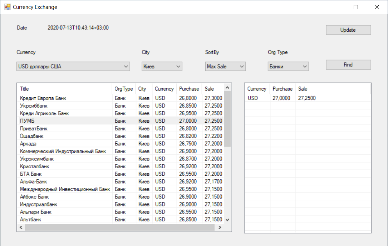
Task: Maximize the Currency Exchange window
Action: pos(356,7)
